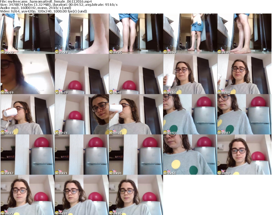Select the thumbnail timestamped 00:00:28
This screenshot has height=215, width=272.
[82, 34]
